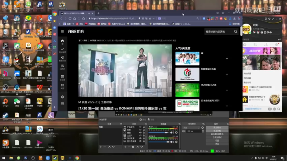This screenshot has height=161, width=287.
Task: Open ABEMA sidebar settings gear
Action: [62, 97]
